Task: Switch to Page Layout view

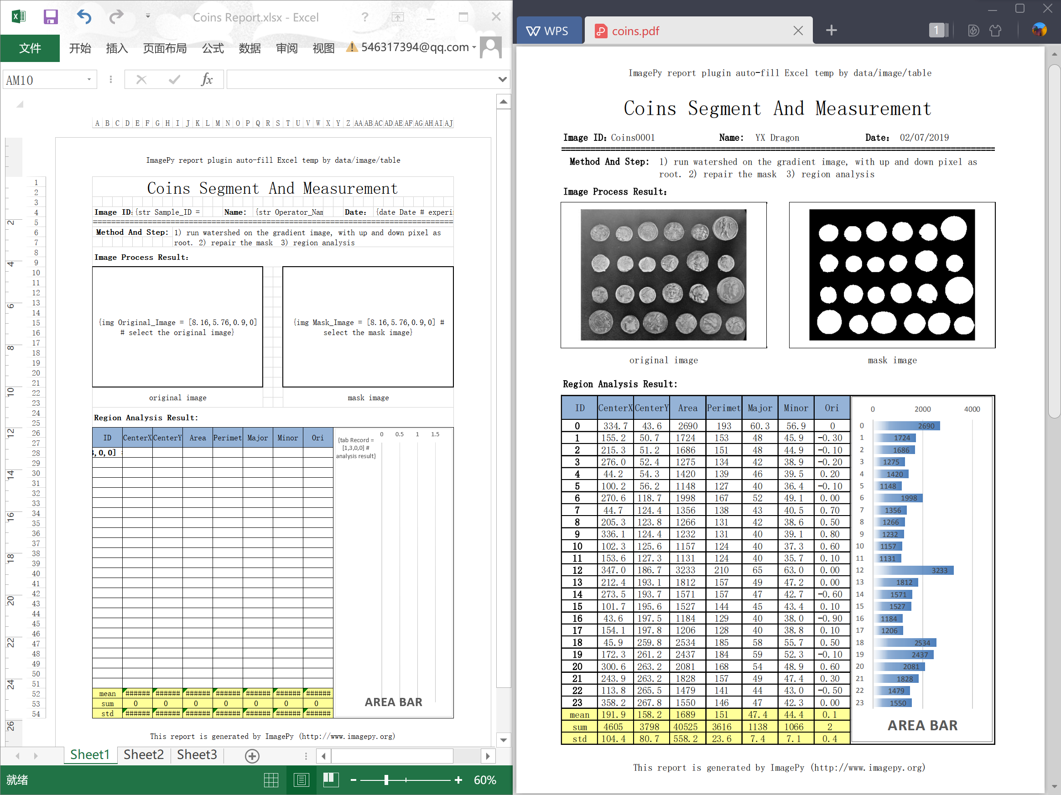Action: 301,780
